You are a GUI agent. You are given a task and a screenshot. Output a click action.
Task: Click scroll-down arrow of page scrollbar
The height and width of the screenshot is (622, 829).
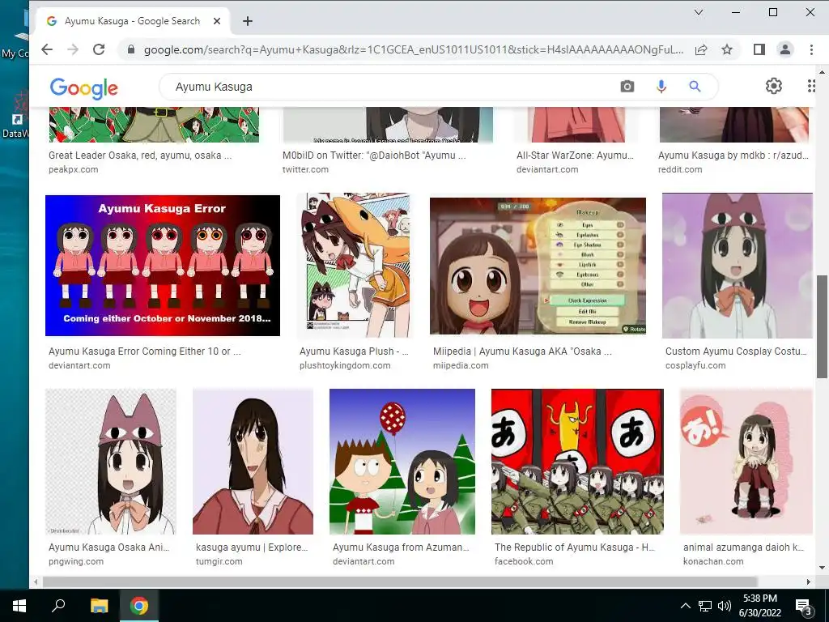[822, 569]
